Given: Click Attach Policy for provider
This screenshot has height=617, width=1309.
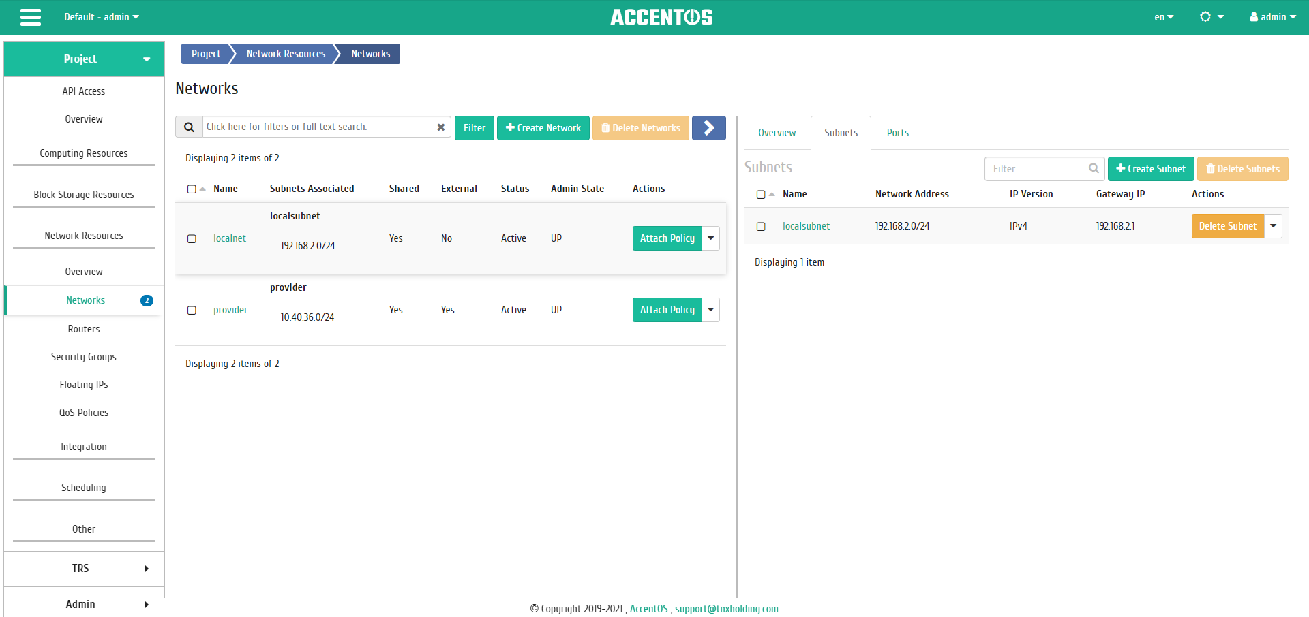Looking at the screenshot, I should (667, 310).
